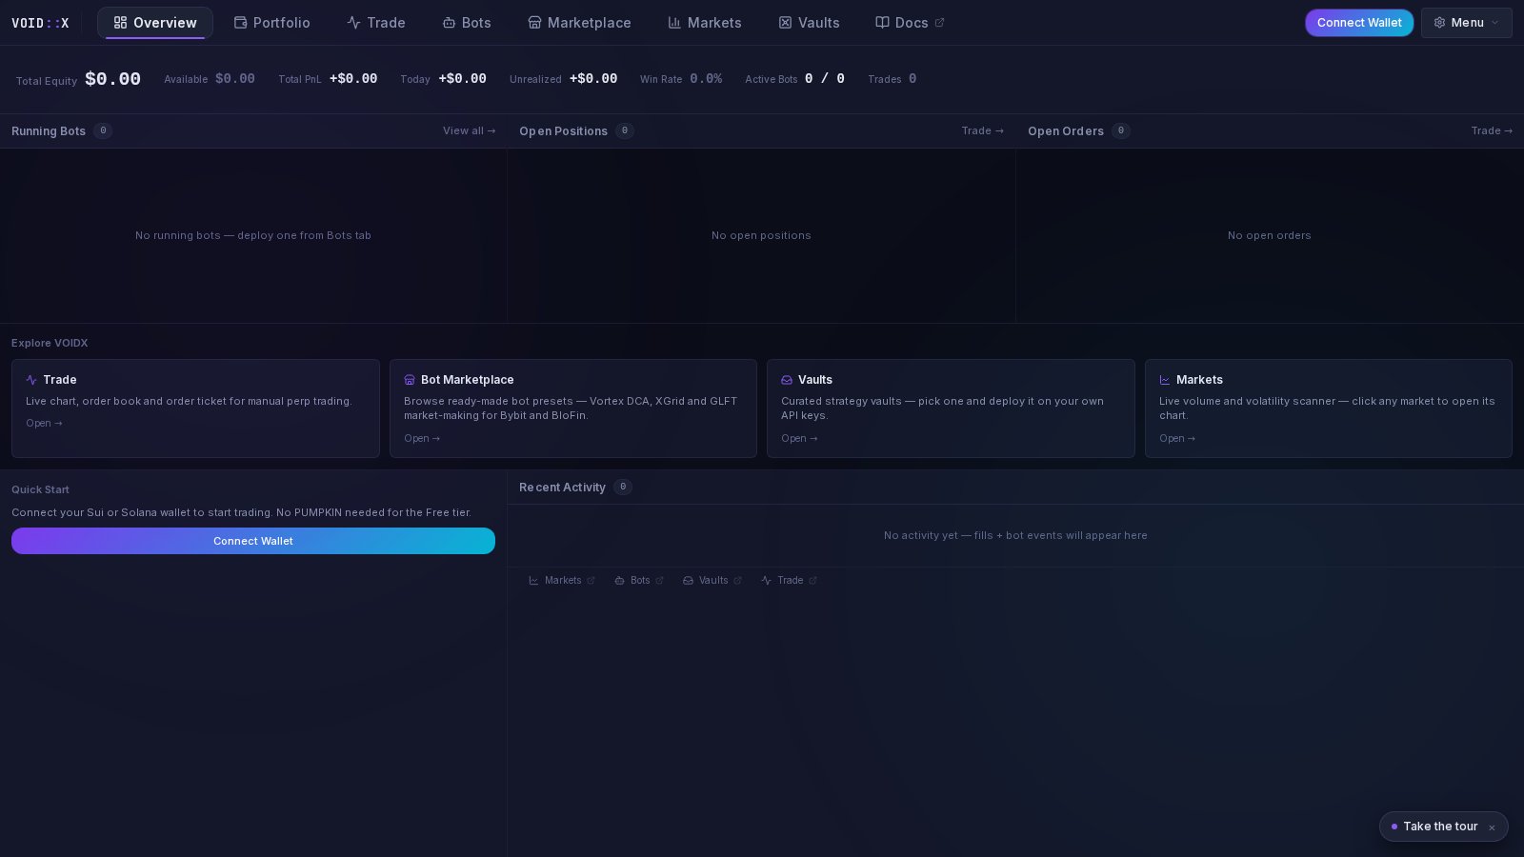1524x857 pixels.
Task: Open the Vaults explore card
Action: (951, 409)
